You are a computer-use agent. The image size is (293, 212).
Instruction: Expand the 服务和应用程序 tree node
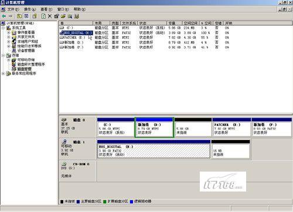(4, 74)
